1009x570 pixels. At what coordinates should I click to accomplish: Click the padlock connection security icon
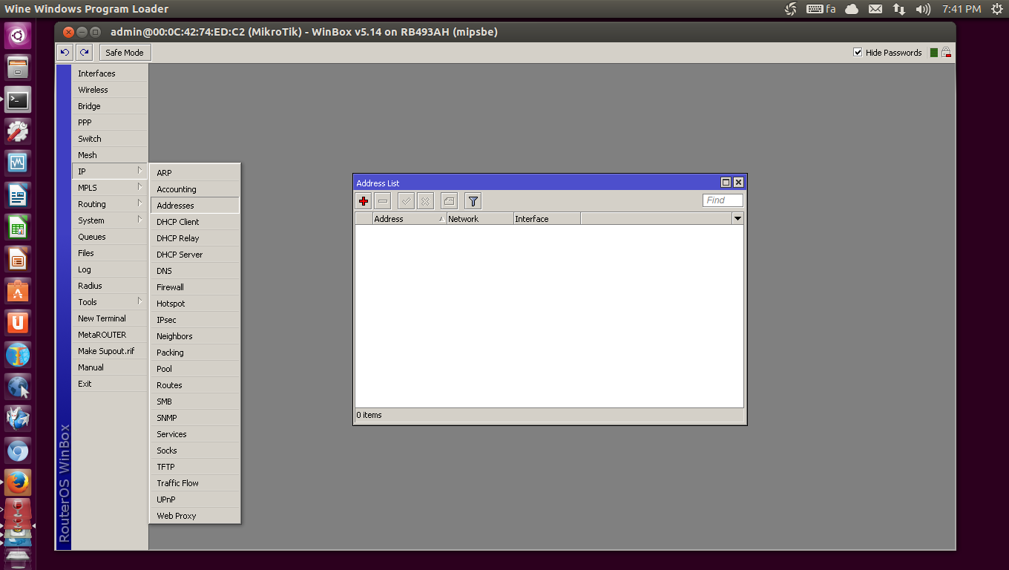(x=947, y=53)
